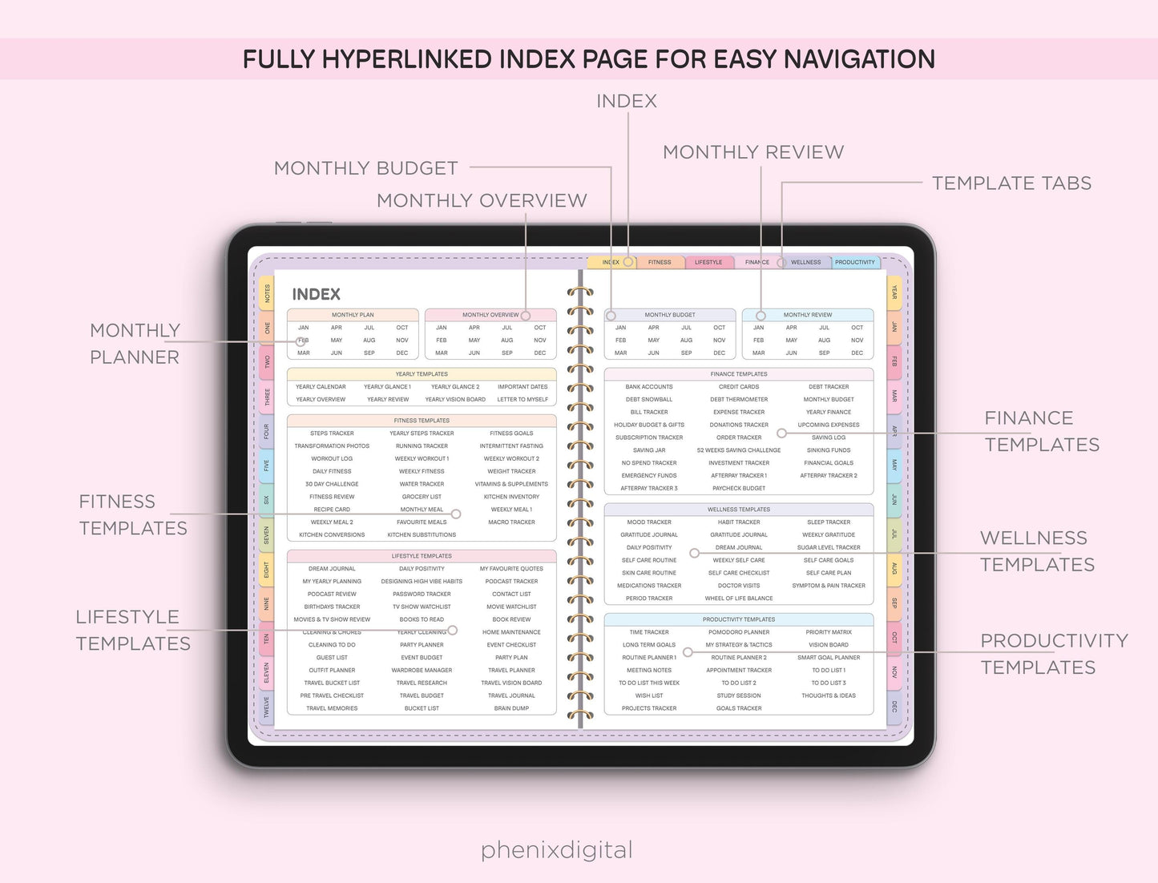Open Habit Tracker link
Screen dimensions: 1158x883
[x=739, y=522]
